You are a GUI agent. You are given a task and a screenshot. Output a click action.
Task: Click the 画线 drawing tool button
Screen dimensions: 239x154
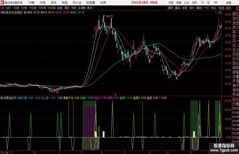point(199,8)
